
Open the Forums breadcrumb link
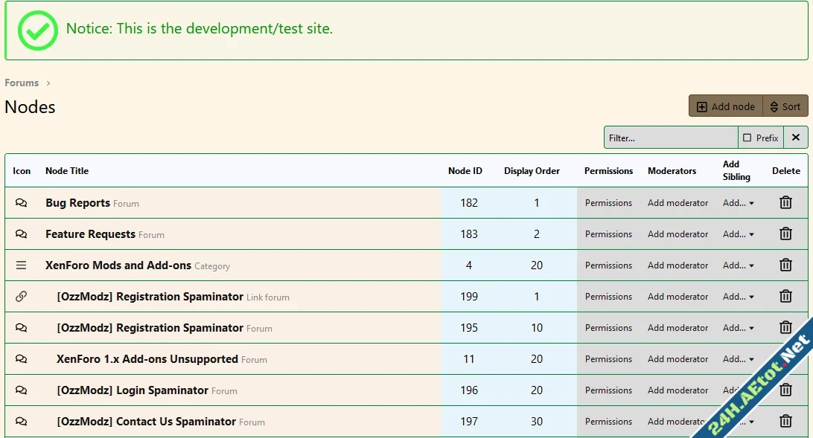[22, 83]
